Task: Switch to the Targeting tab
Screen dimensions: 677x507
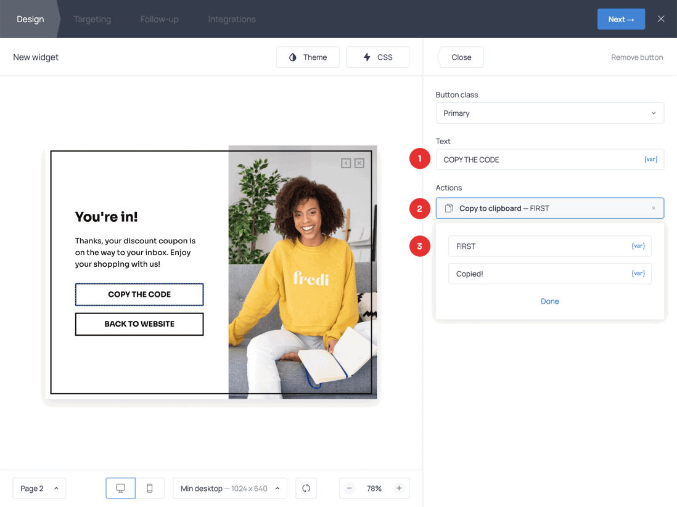Action: click(x=92, y=18)
